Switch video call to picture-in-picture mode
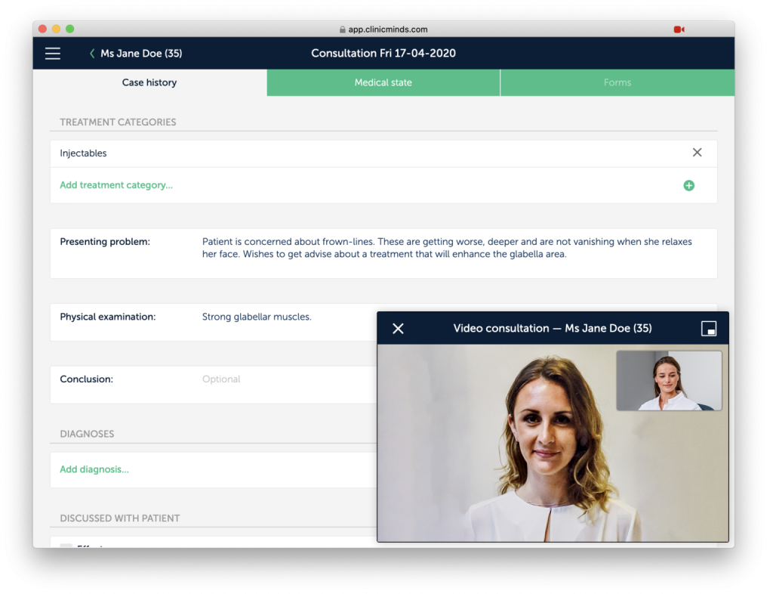Screen dimensions: 773x594 (x=708, y=328)
